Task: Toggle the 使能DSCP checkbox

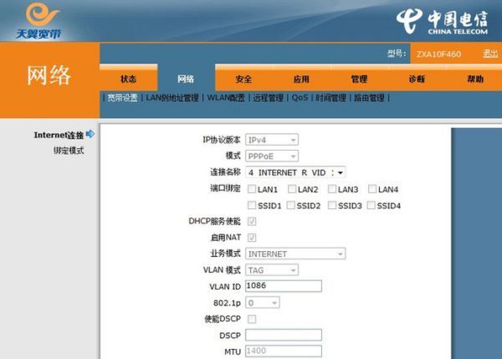Action: pos(252,319)
